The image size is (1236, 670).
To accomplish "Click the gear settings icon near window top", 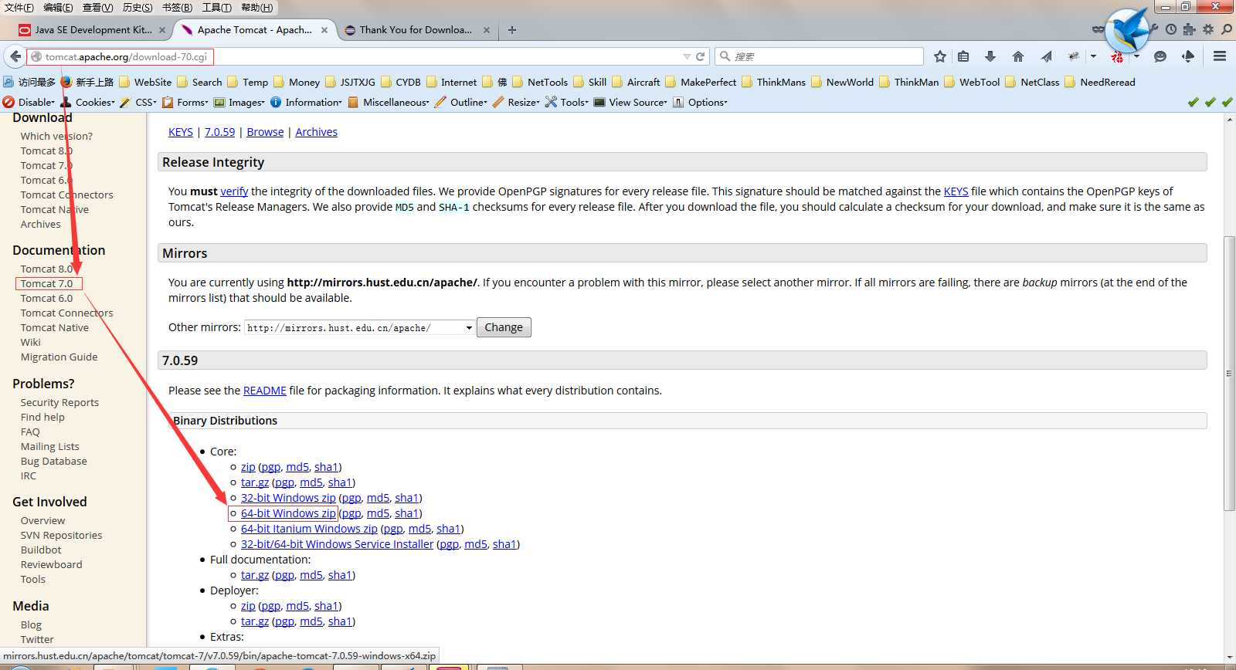I will pos(1208,29).
